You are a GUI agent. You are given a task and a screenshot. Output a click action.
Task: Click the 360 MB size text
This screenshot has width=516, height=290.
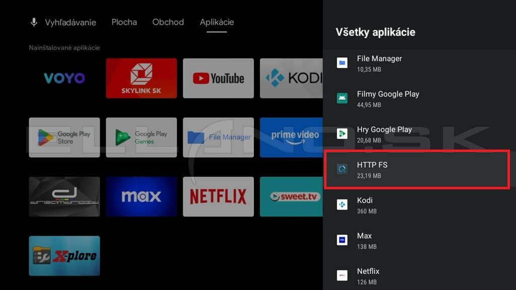[x=367, y=211]
